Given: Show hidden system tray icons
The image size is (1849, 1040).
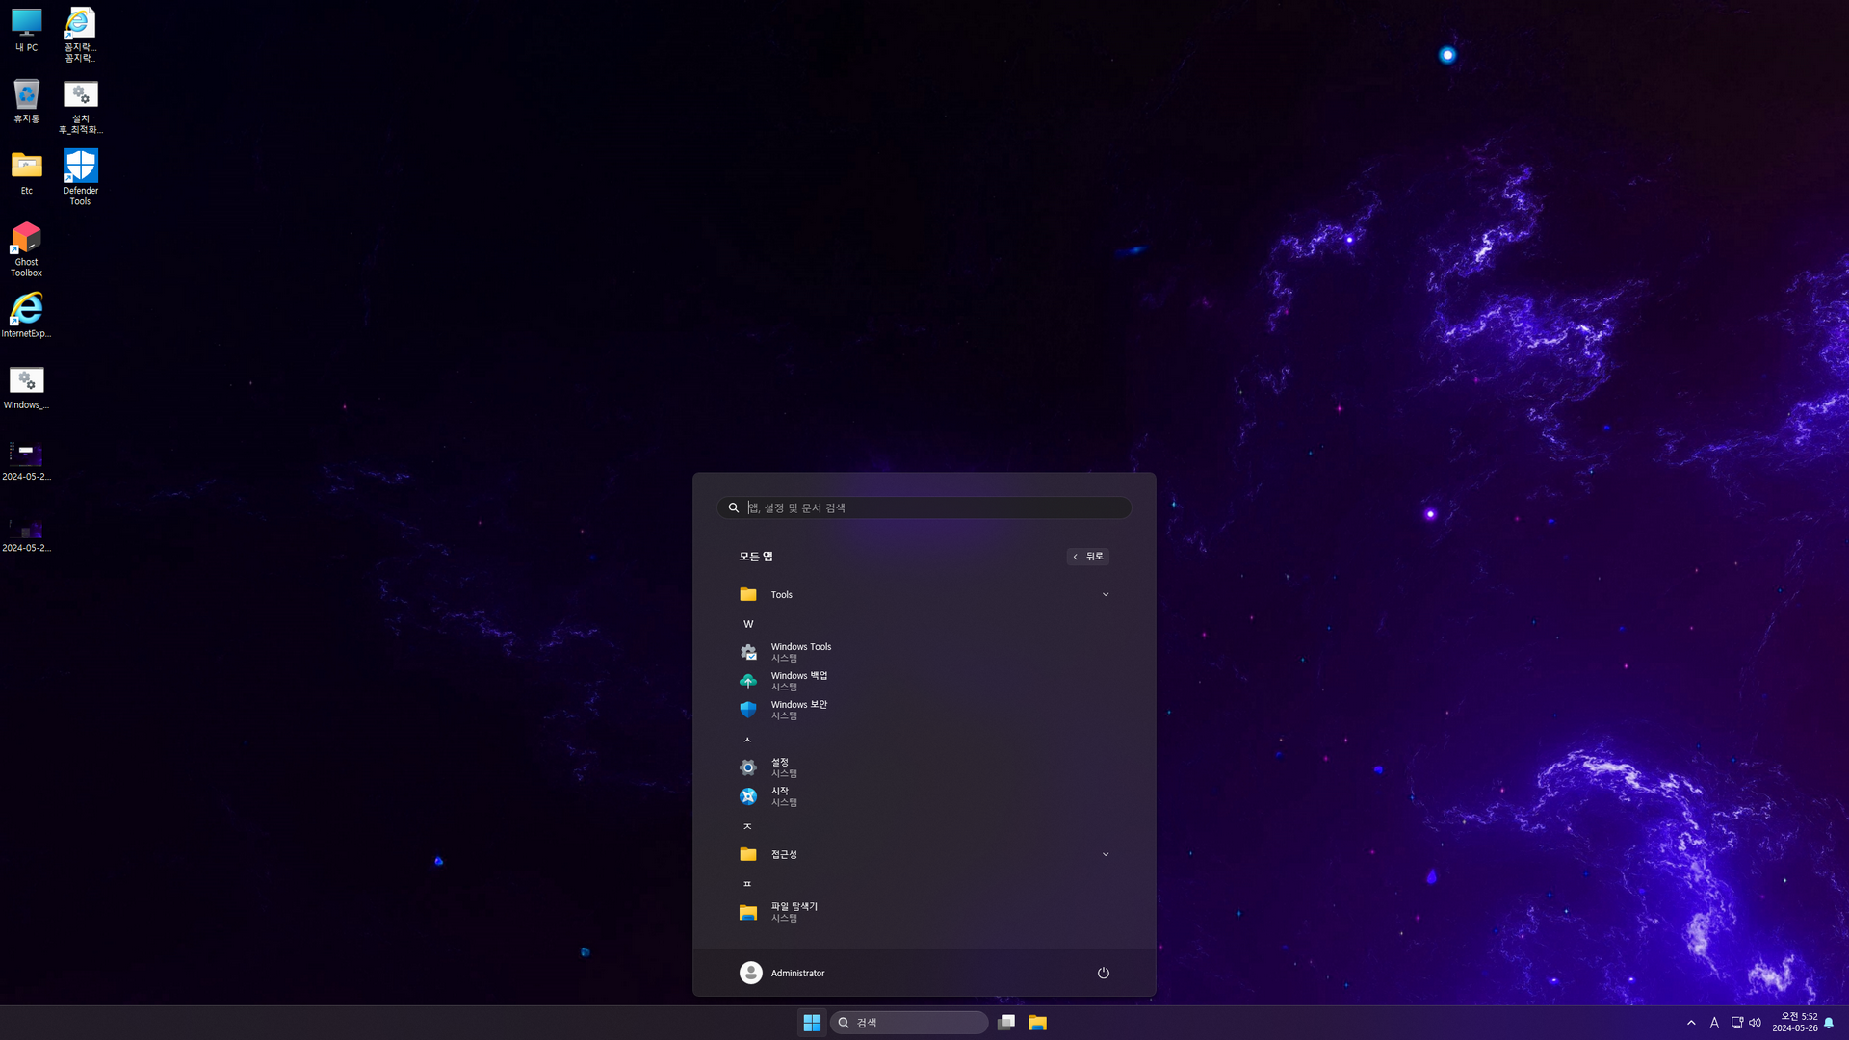Looking at the screenshot, I should 1691,1023.
